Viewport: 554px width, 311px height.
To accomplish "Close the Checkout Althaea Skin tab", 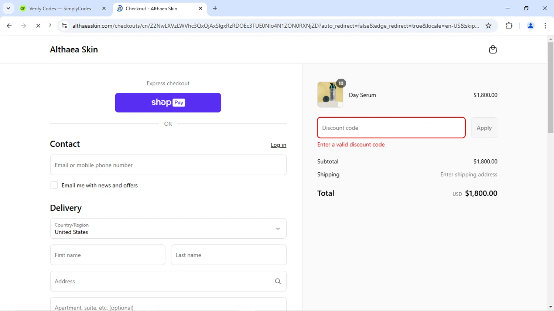I will pyautogui.click(x=201, y=8).
